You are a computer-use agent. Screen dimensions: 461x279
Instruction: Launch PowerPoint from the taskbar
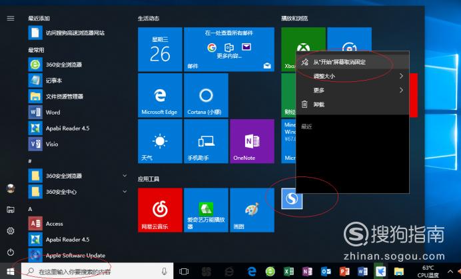(x=344, y=272)
